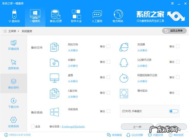Open the 软件大全 section
189x138 pixels.
[x=76, y=16]
